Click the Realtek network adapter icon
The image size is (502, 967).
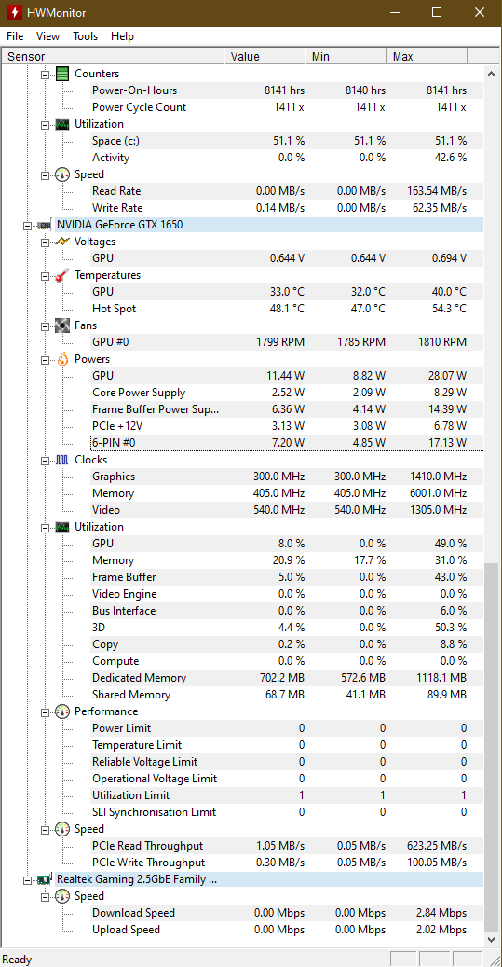[45, 880]
